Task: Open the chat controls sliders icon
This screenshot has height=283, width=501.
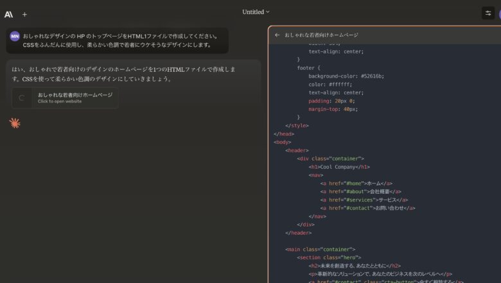Action: [488, 13]
